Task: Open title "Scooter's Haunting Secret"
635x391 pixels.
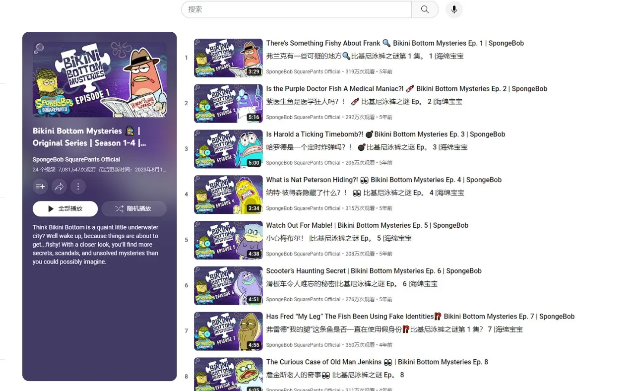Action: click(x=374, y=271)
